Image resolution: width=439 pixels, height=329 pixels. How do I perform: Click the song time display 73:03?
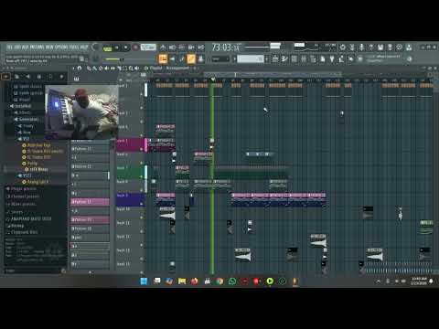tap(226, 48)
